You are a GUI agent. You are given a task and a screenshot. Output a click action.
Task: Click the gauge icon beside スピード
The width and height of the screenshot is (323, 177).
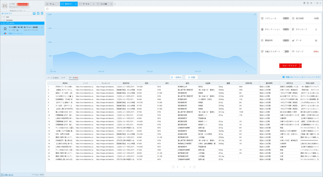tap(293, 51)
